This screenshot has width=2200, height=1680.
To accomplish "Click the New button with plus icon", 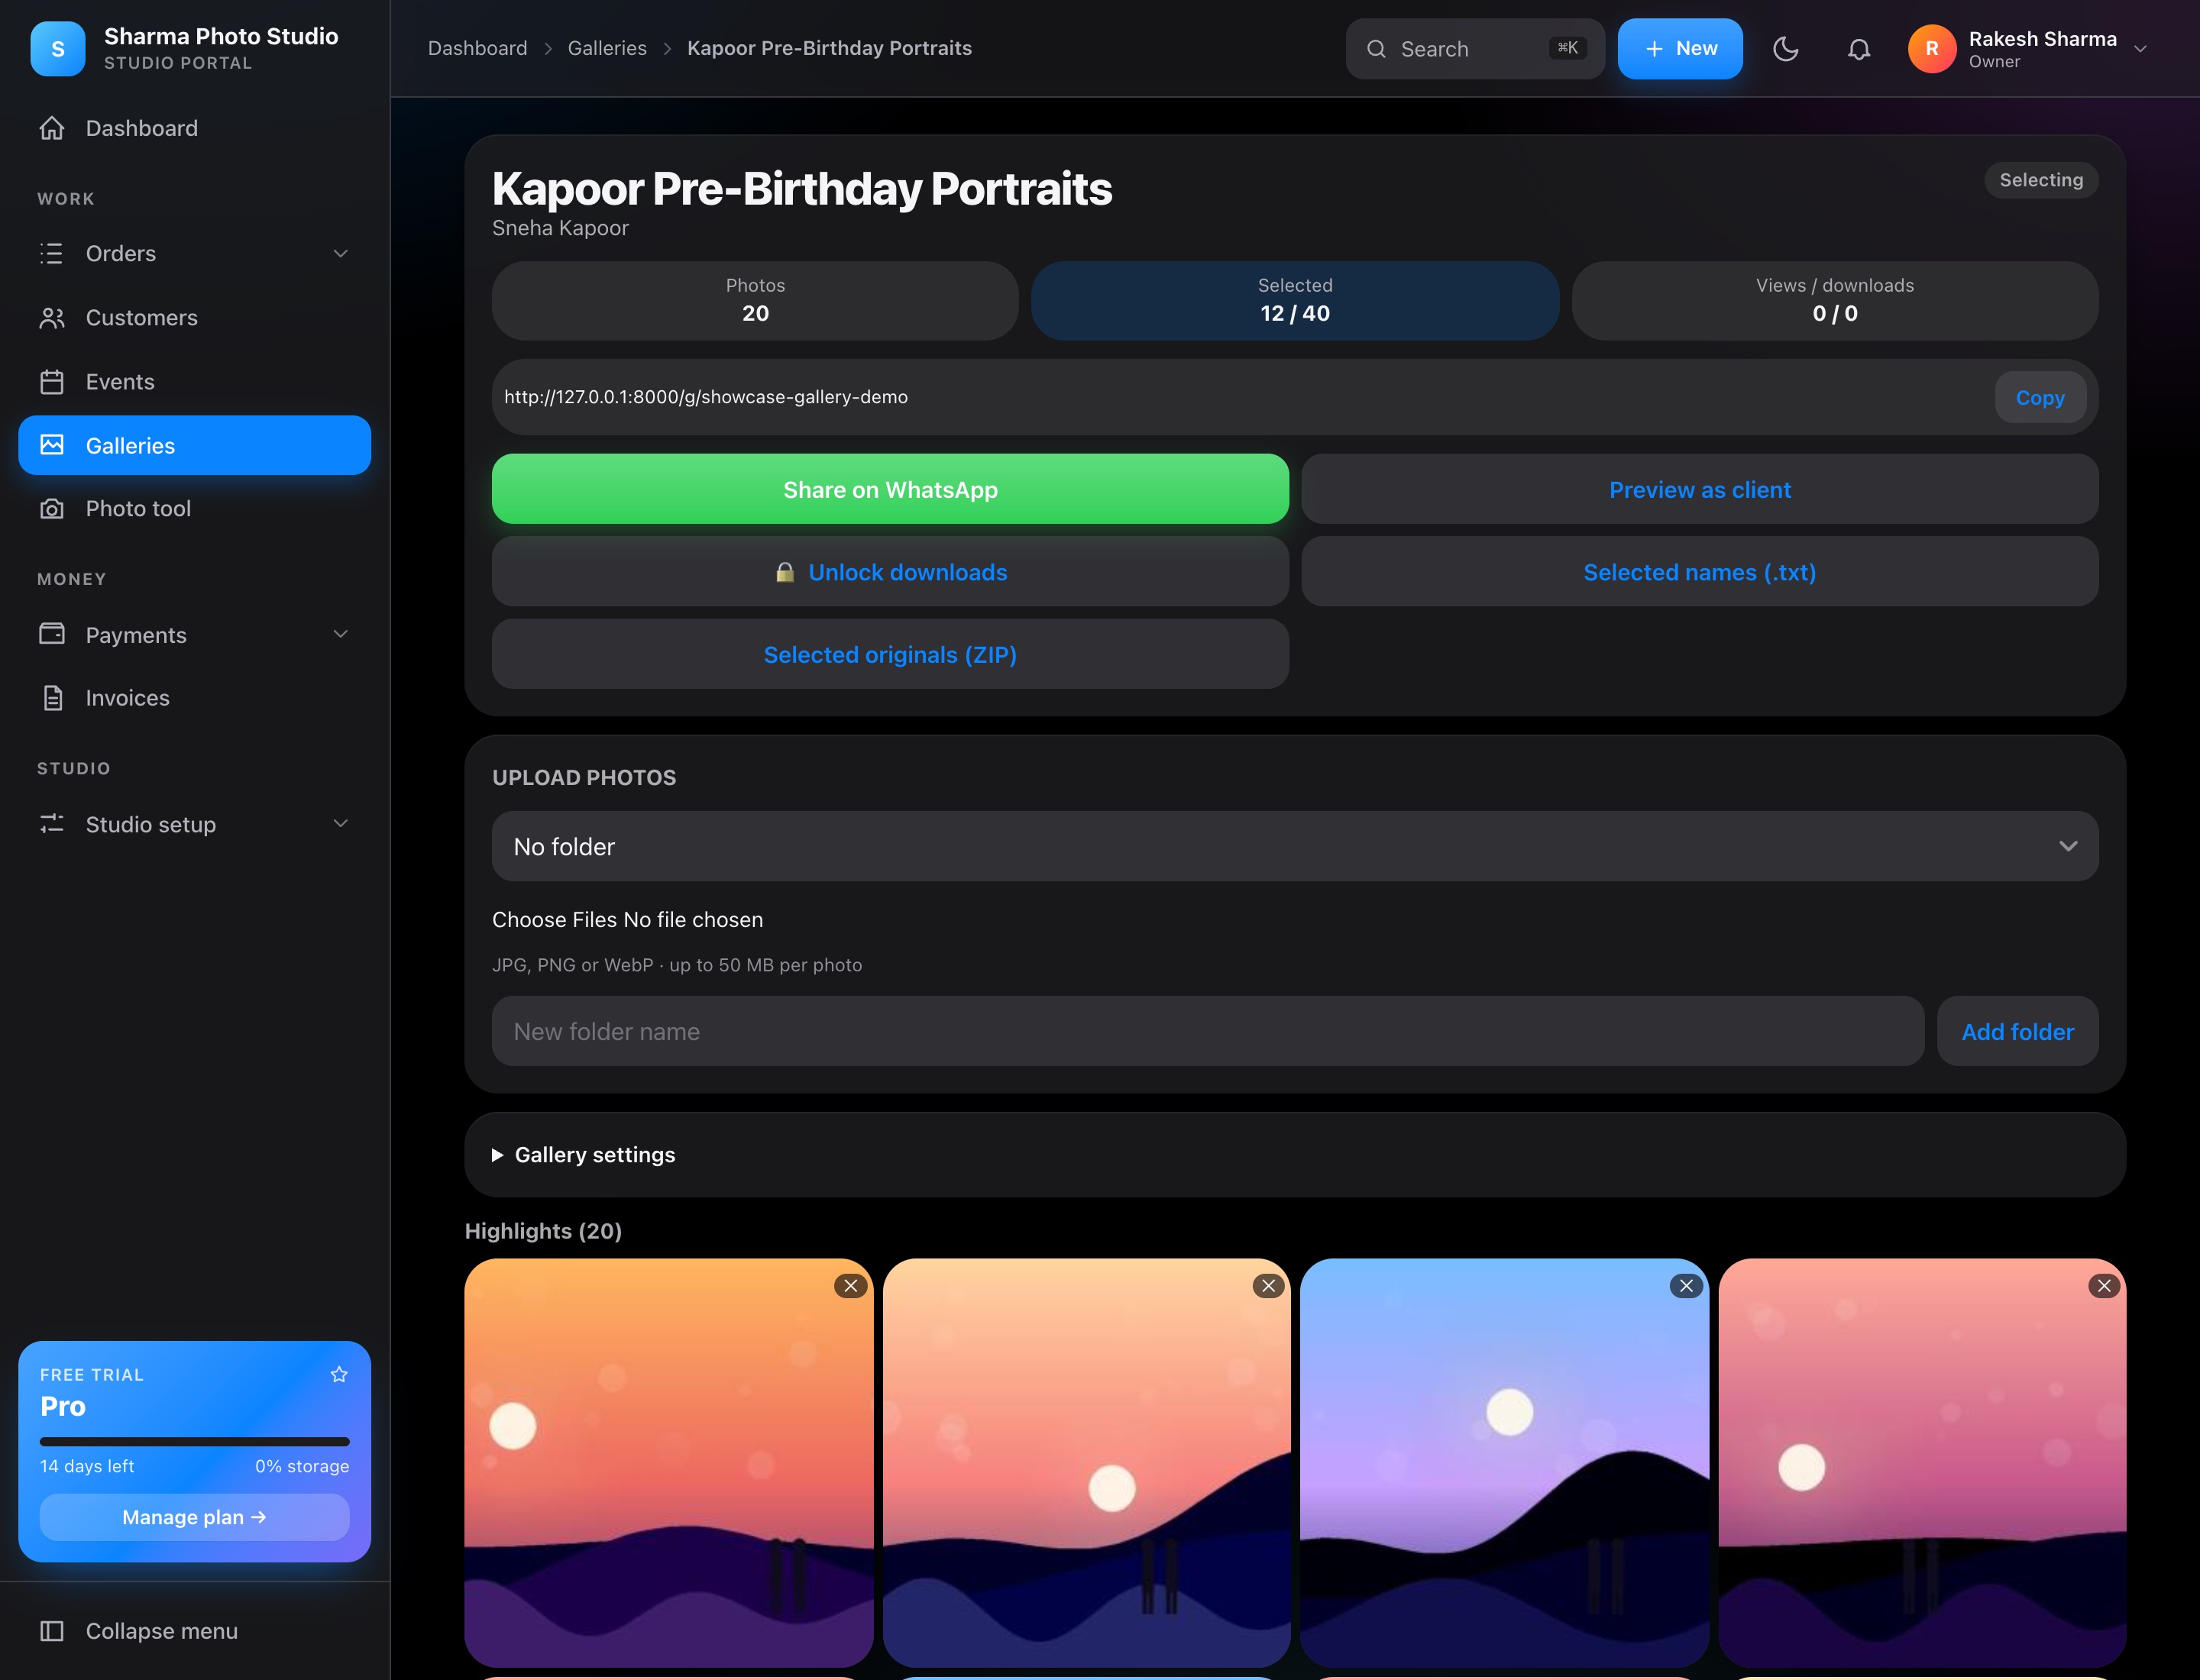I will pos(1680,49).
